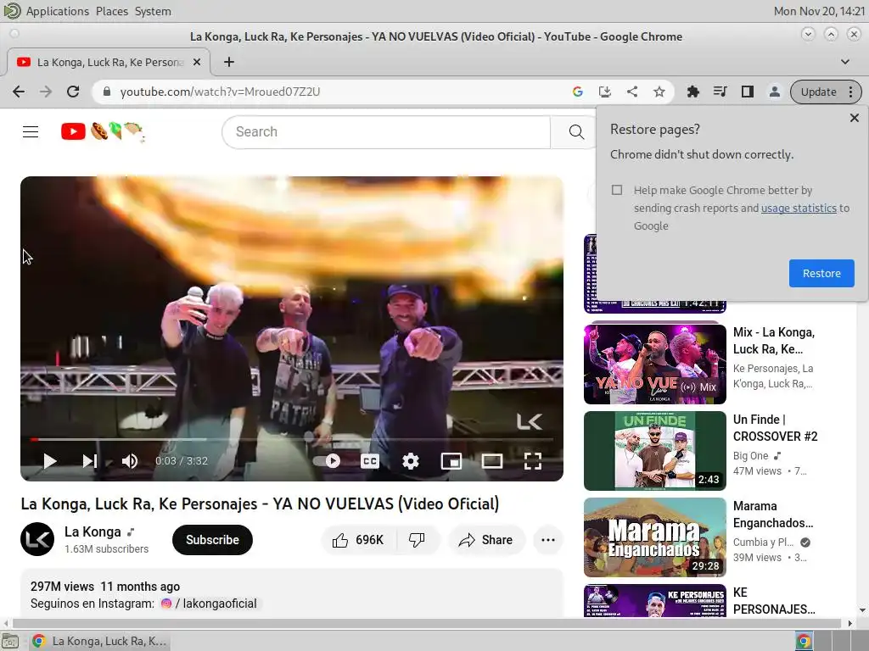Check the send crash reports checkbox
This screenshot has width=869, height=651.
(617, 190)
